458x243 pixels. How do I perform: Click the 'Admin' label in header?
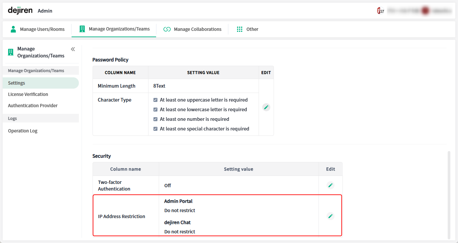click(45, 11)
